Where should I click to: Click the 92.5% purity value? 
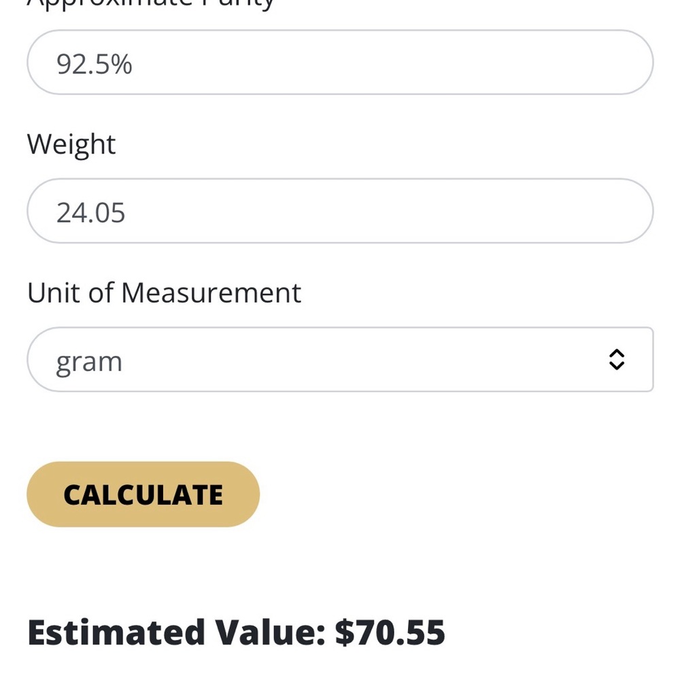pyautogui.click(x=95, y=64)
